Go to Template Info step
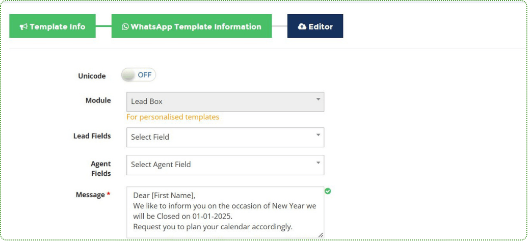The height and width of the screenshot is (241, 528). click(52, 26)
